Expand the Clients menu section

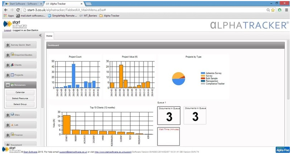pyautogui.click(x=8, y=65)
